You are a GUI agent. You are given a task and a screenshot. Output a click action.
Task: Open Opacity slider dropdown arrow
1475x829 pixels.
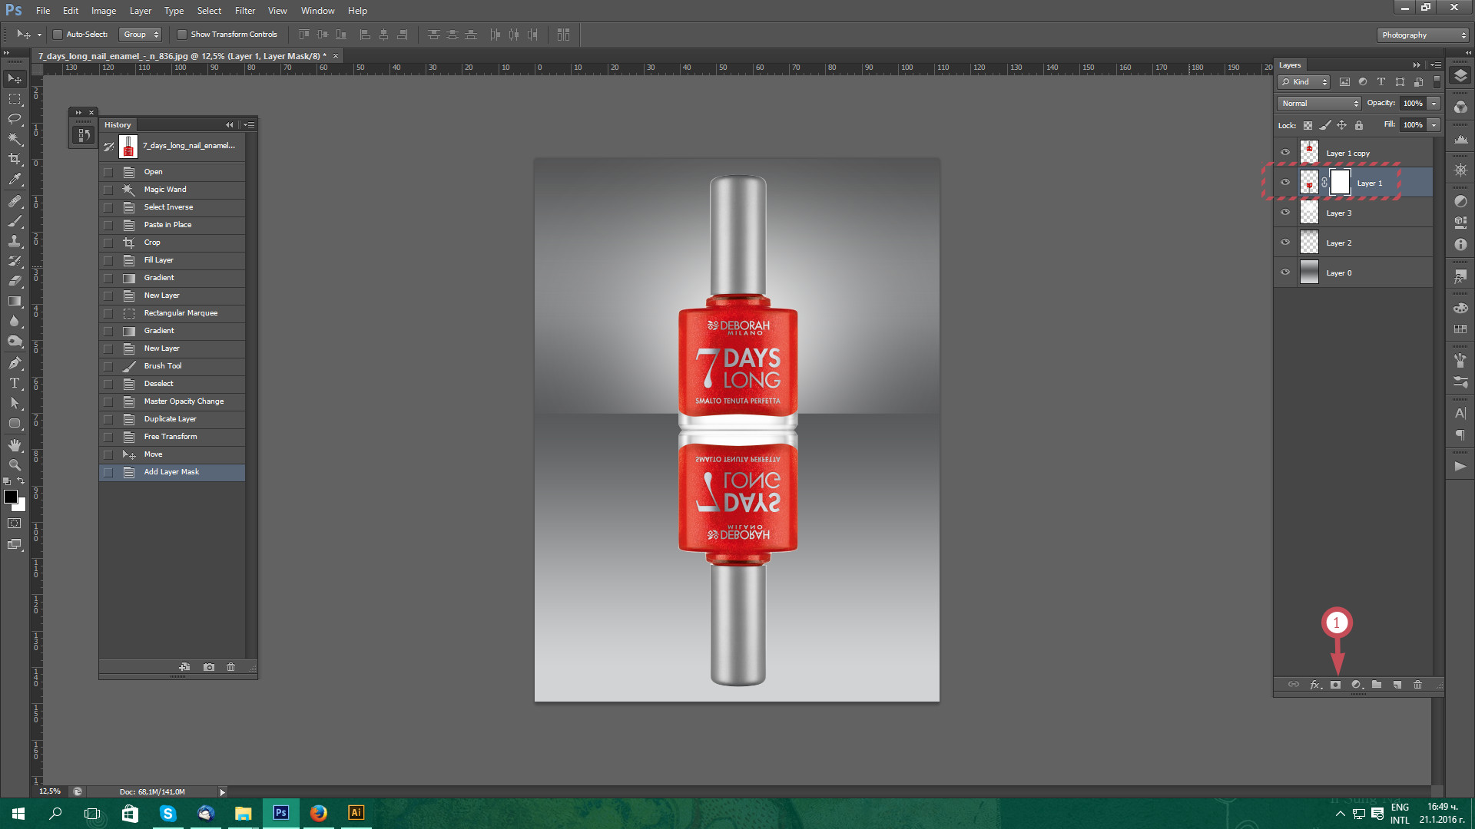pos(1434,104)
